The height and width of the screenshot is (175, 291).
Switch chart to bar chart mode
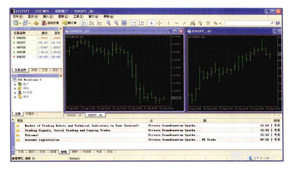tap(84, 23)
